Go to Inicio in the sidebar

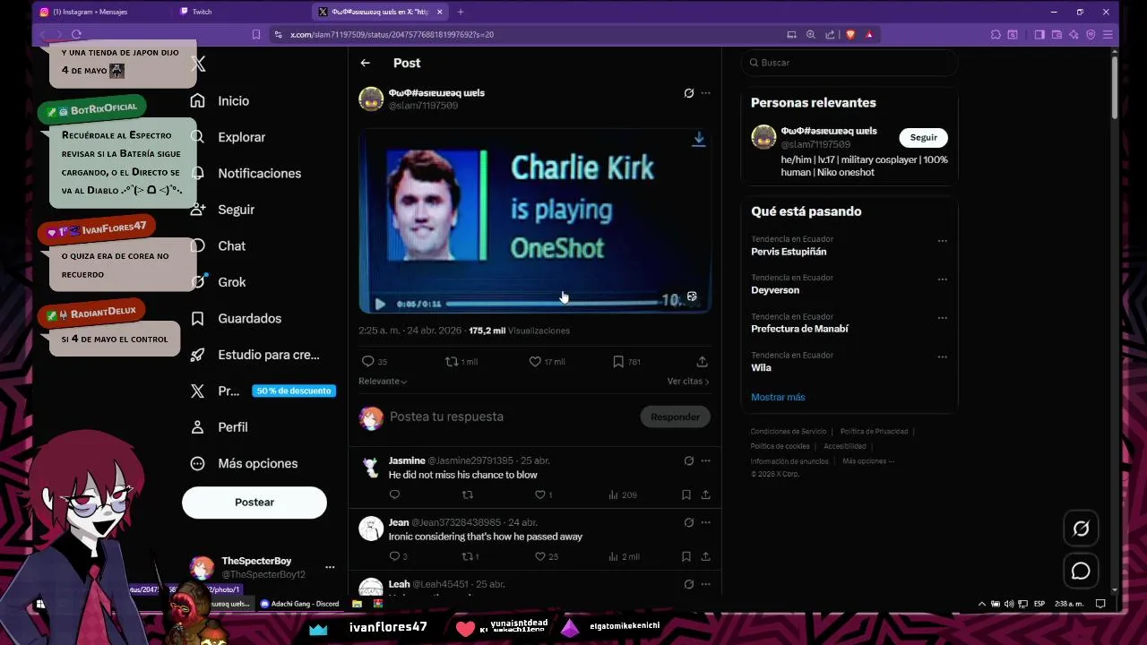(x=232, y=101)
